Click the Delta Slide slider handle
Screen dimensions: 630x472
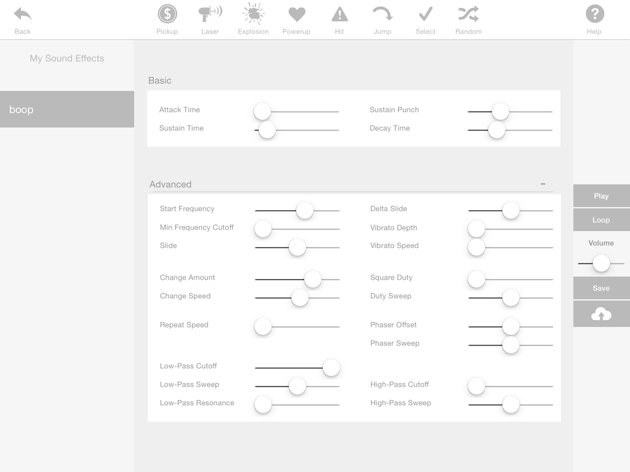tap(511, 210)
